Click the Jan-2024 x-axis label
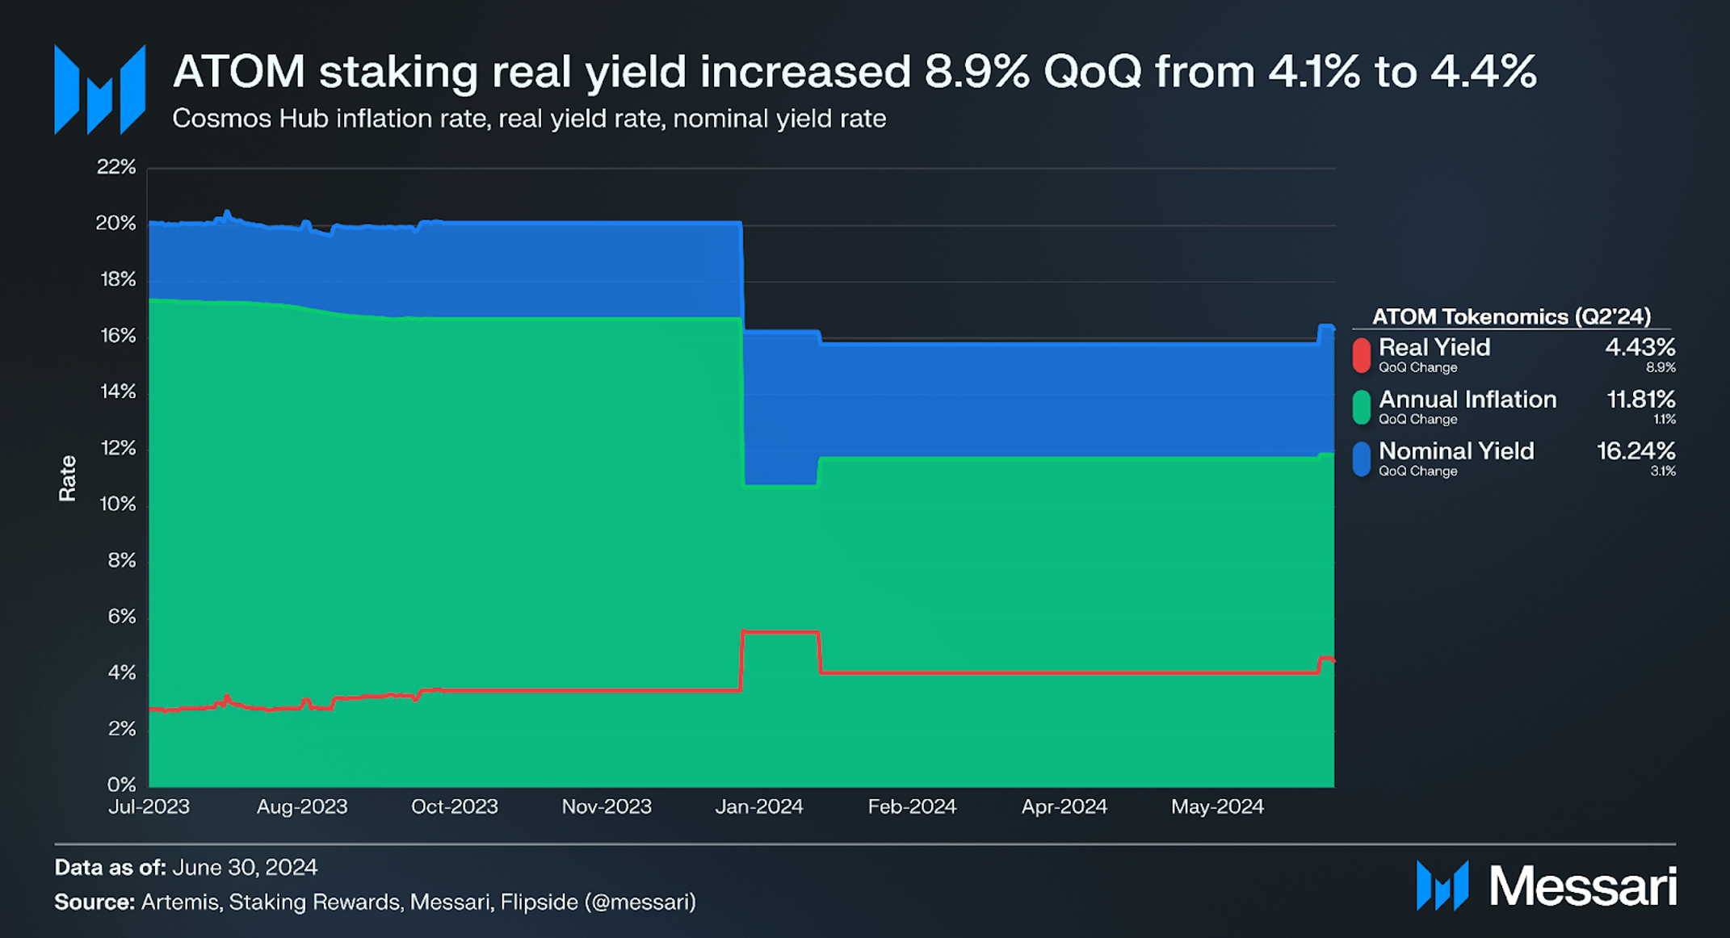The width and height of the screenshot is (1730, 938). point(759,806)
